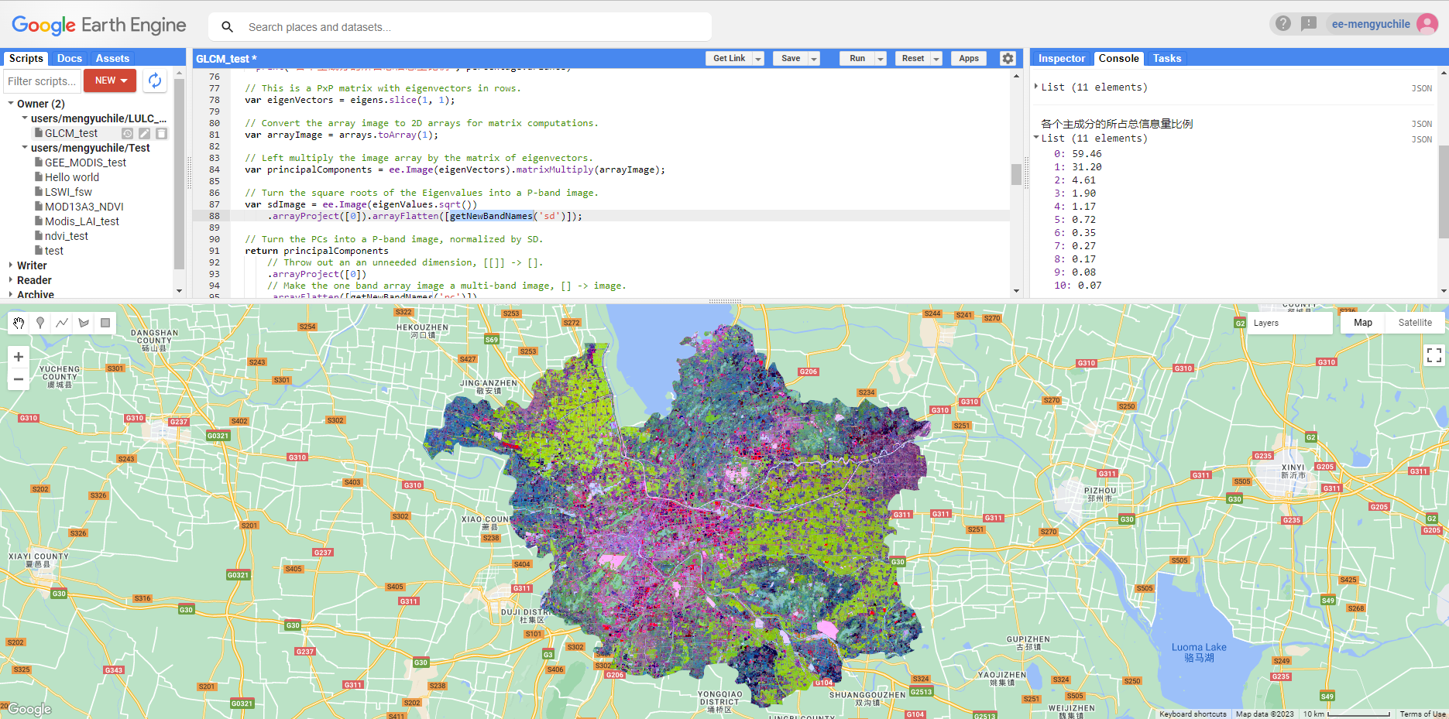The height and width of the screenshot is (719, 1449).
Task: Click the Get Link button
Action: tap(729, 59)
